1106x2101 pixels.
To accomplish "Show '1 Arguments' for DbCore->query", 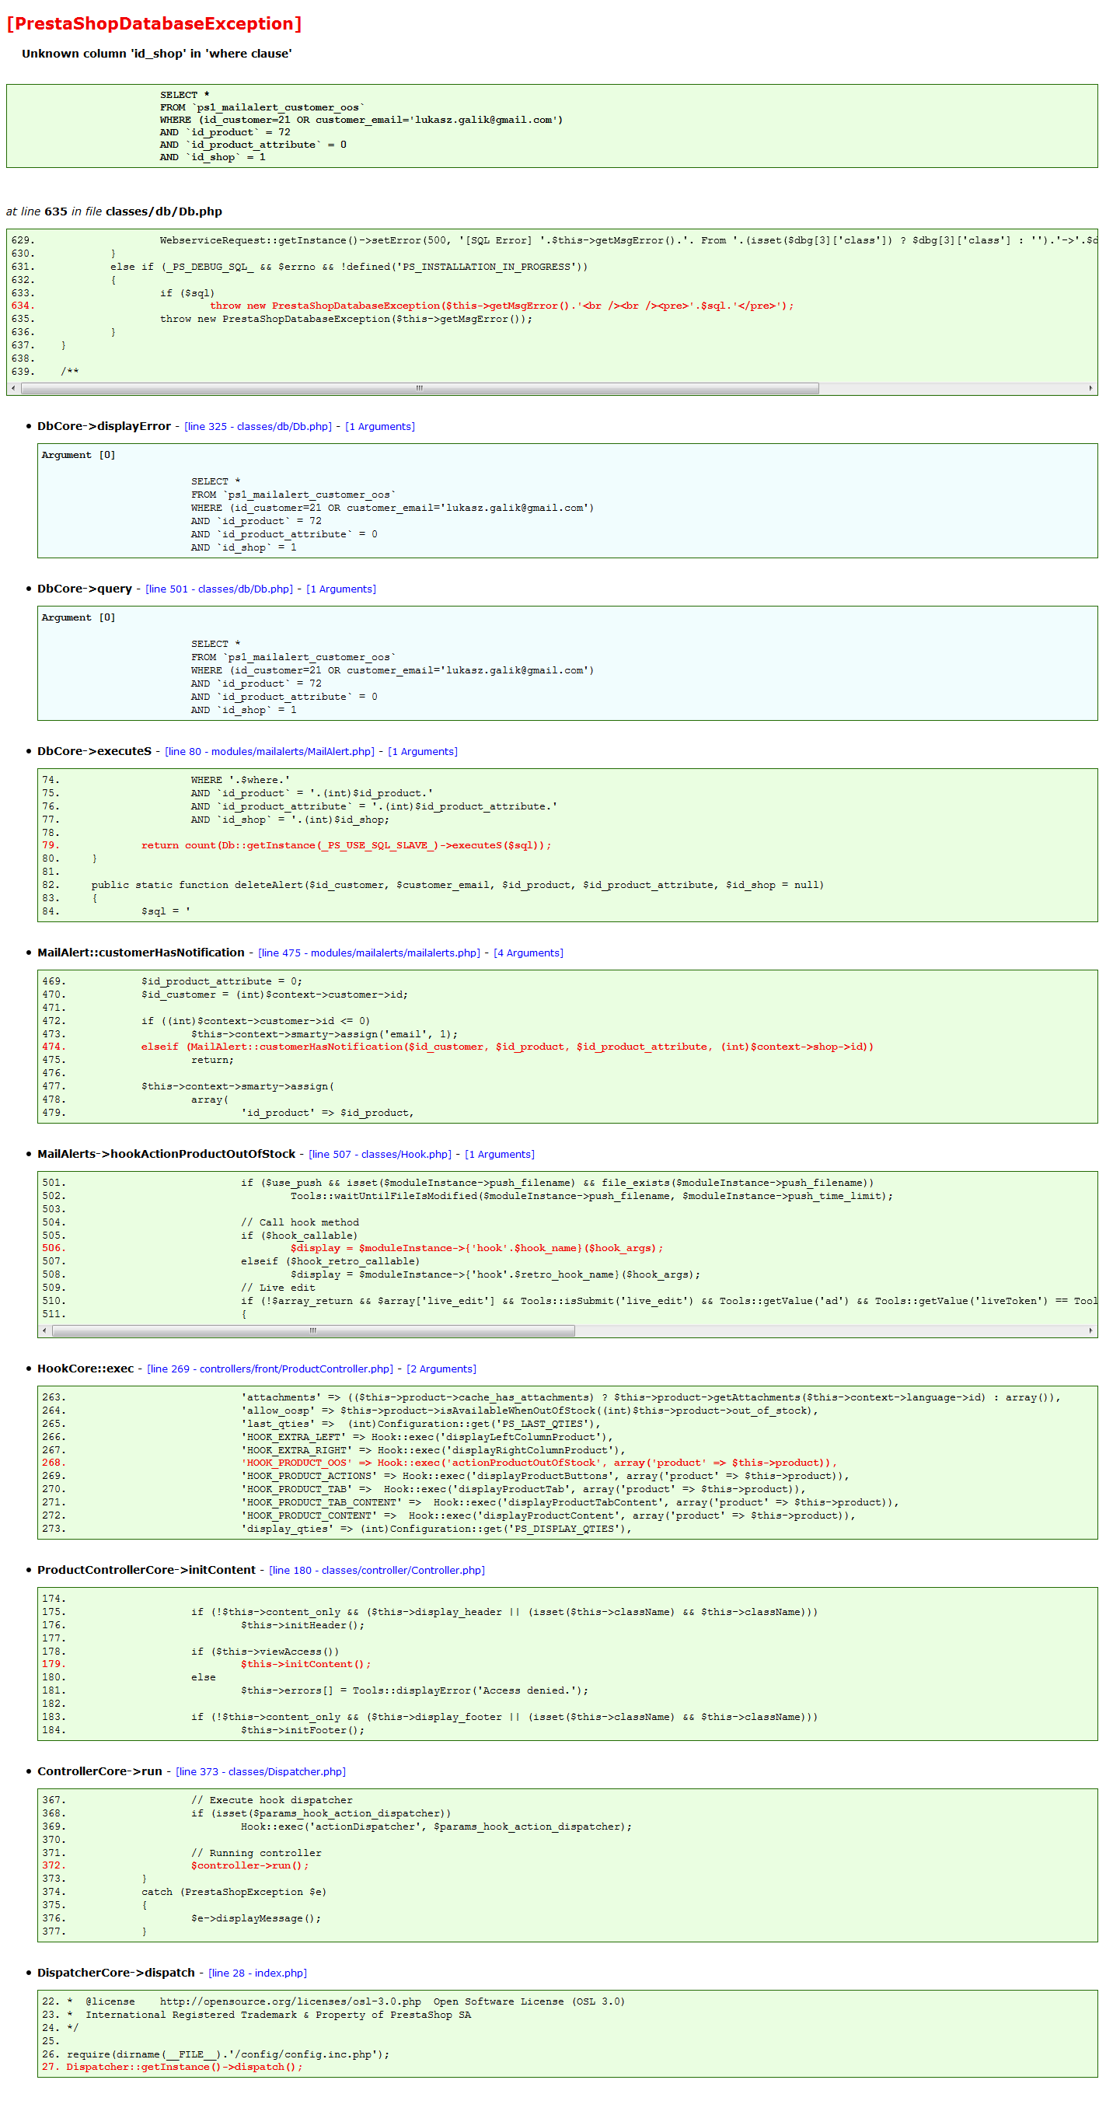I will [340, 589].
